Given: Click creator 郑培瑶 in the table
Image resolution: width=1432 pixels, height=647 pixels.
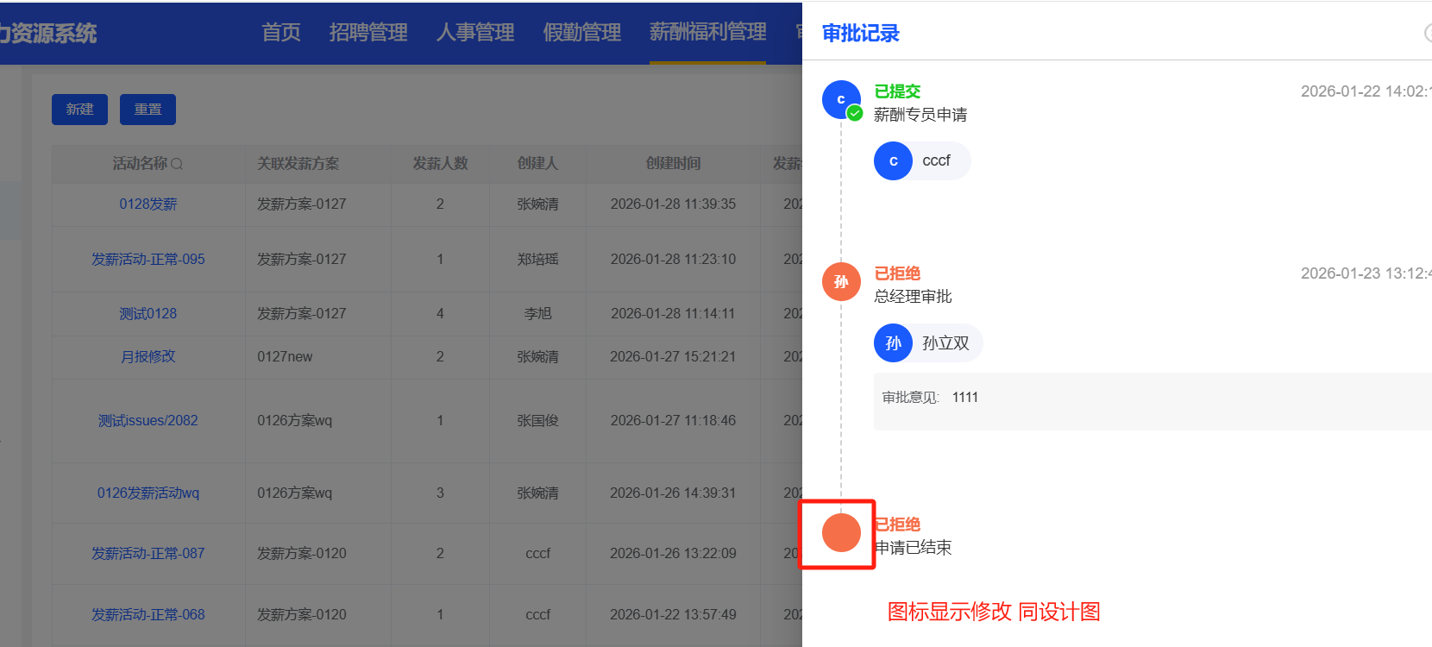Looking at the screenshot, I should click(537, 260).
